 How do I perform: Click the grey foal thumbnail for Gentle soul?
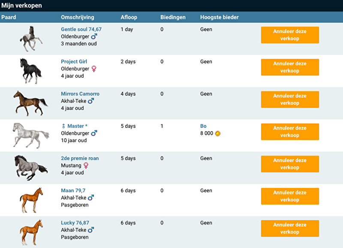(x=31, y=39)
